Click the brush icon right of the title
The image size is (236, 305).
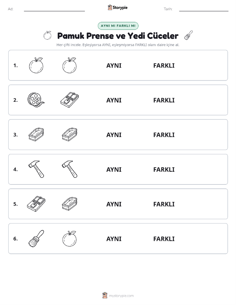pyautogui.click(x=188, y=35)
